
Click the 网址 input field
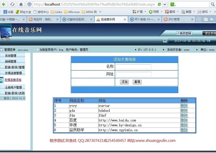click(134, 74)
